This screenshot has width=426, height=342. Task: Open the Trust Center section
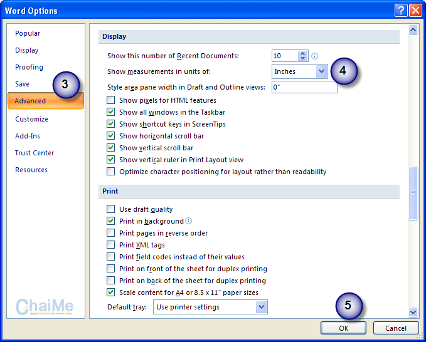click(35, 153)
